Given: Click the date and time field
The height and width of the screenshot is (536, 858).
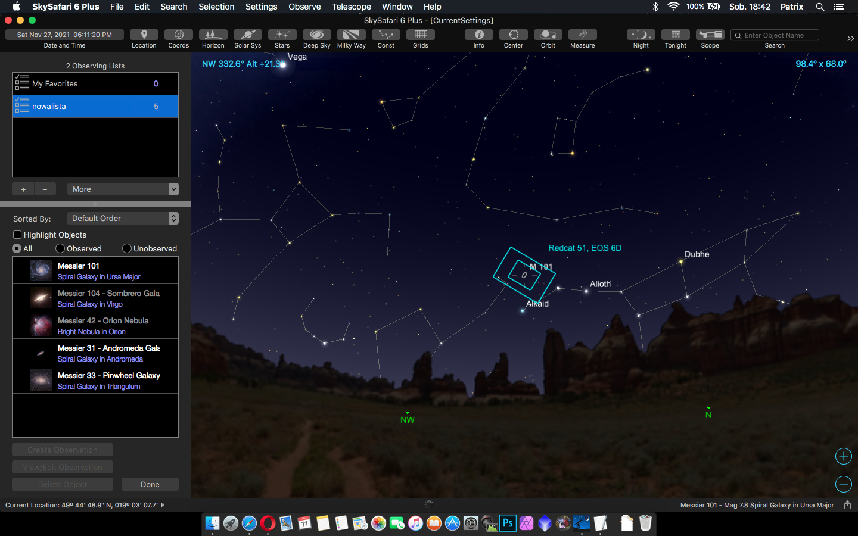Looking at the screenshot, I should coord(64,35).
